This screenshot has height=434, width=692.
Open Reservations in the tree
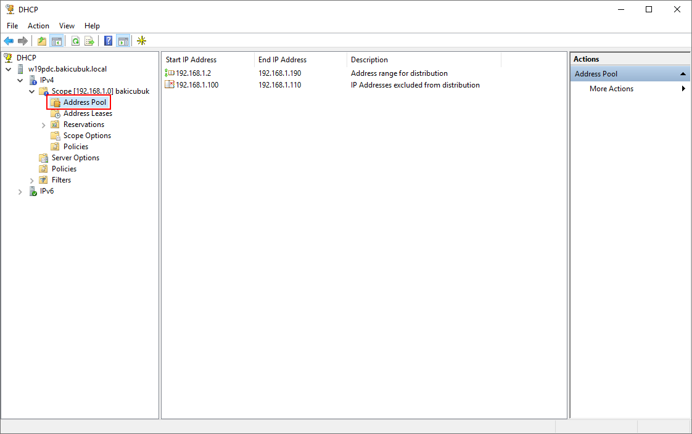pos(84,125)
